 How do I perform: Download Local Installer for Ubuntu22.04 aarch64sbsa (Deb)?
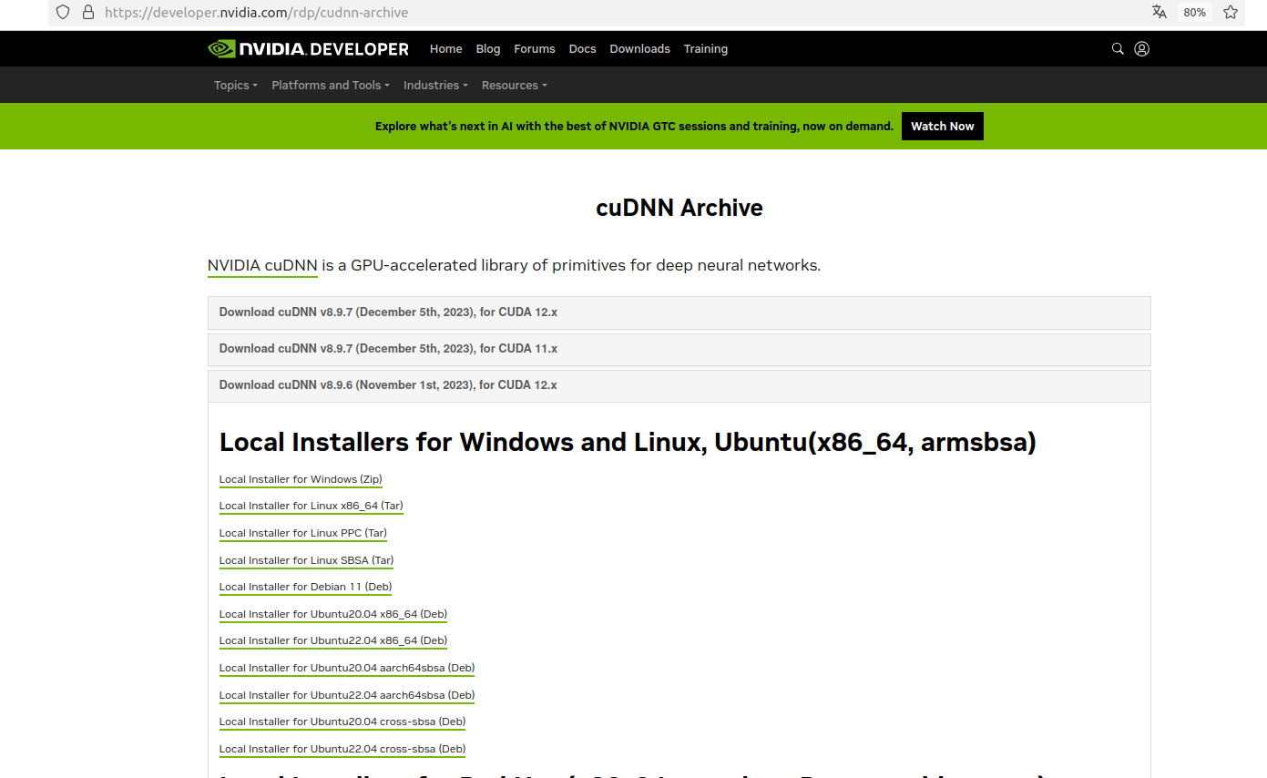pos(347,695)
